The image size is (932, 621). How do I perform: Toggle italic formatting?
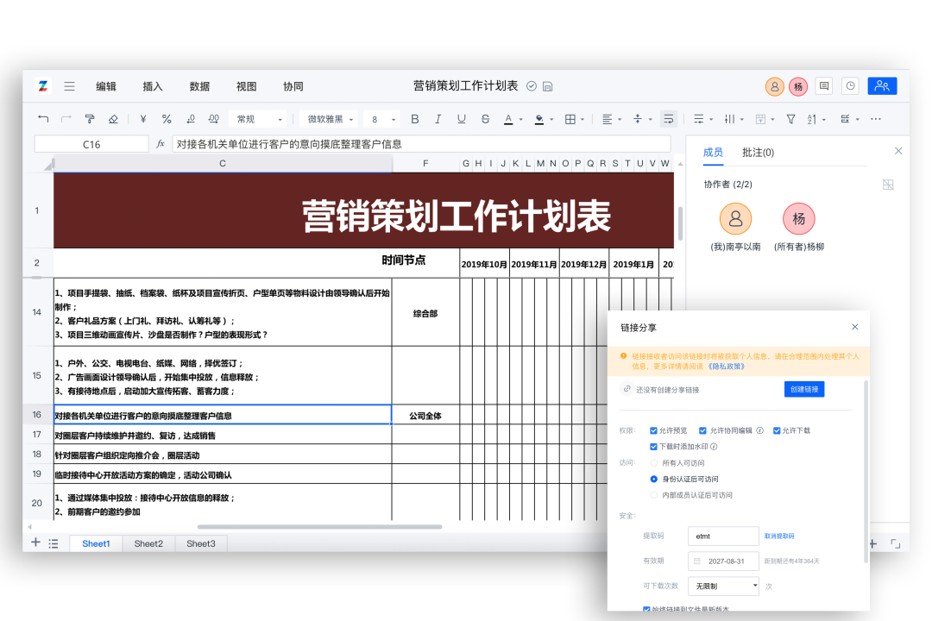438,119
